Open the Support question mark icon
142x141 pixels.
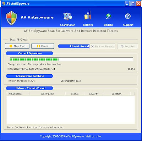coord(128,16)
